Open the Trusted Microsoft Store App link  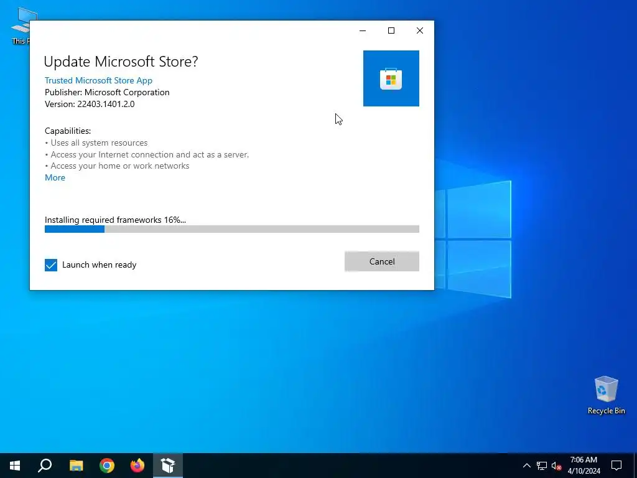tap(98, 80)
